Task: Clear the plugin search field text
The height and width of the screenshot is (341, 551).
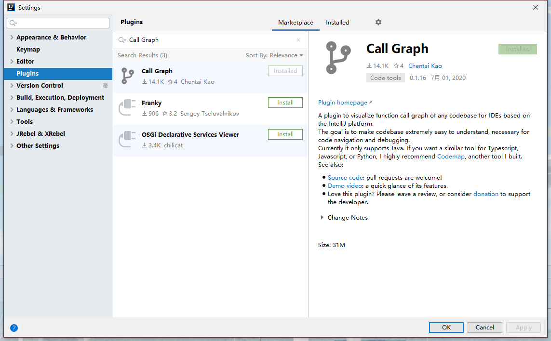Action: 298,40
